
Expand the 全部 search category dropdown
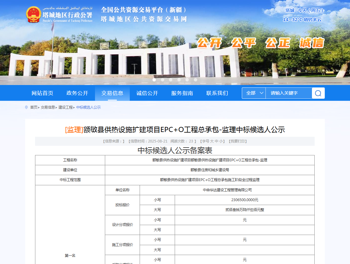(254, 93)
